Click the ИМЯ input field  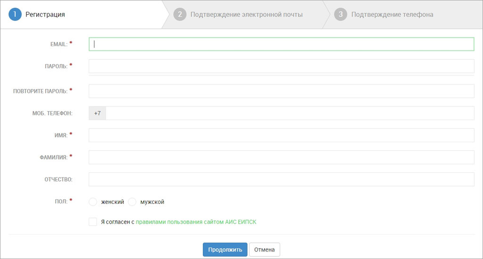281,135
